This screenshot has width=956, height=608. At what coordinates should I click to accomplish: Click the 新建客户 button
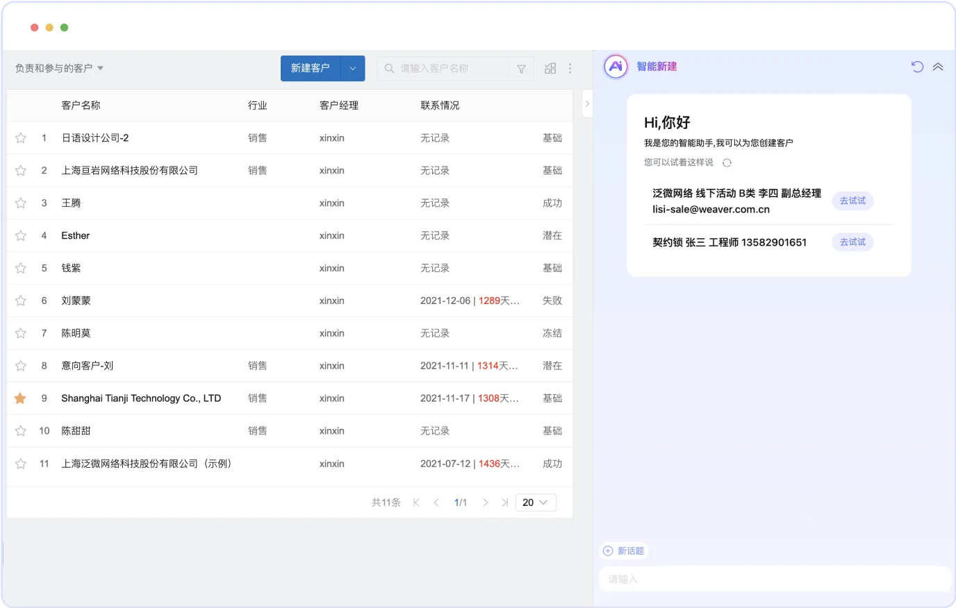click(x=311, y=68)
